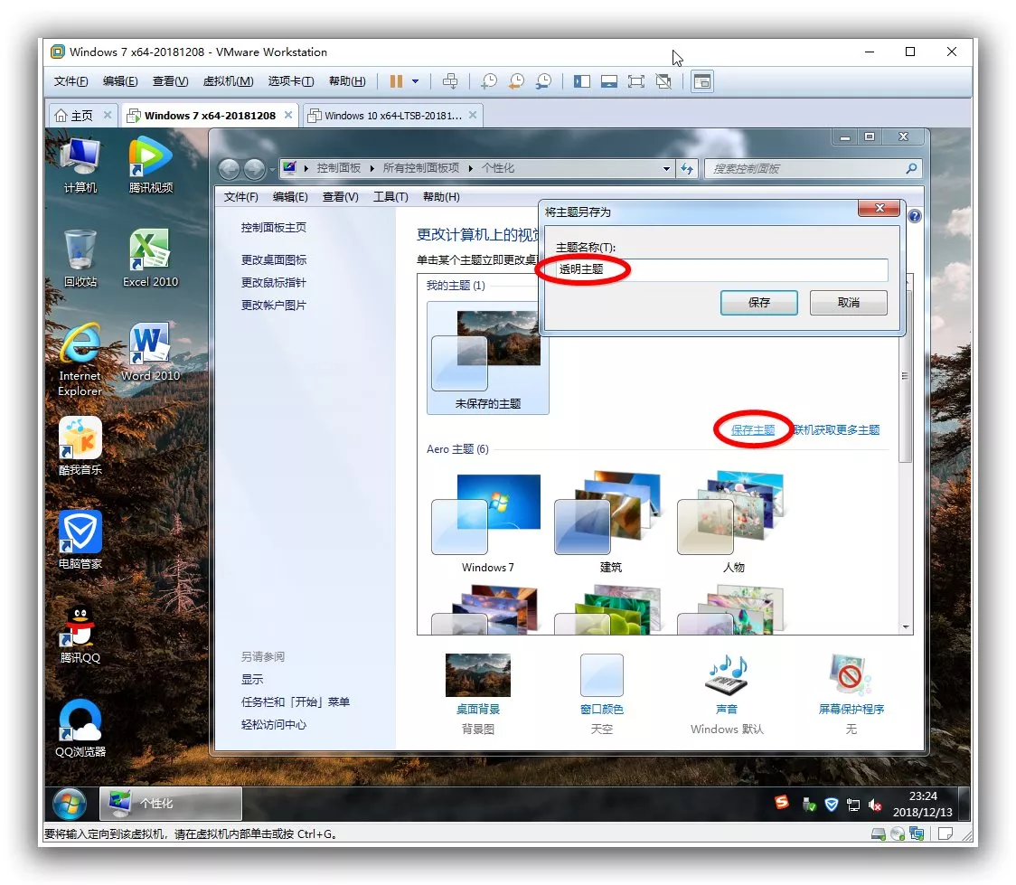Click the full screen mode icon
1016x885 pixels.
click(636, 81)
